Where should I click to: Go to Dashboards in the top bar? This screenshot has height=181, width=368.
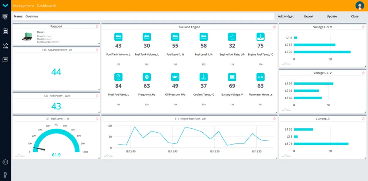point(47,6)
